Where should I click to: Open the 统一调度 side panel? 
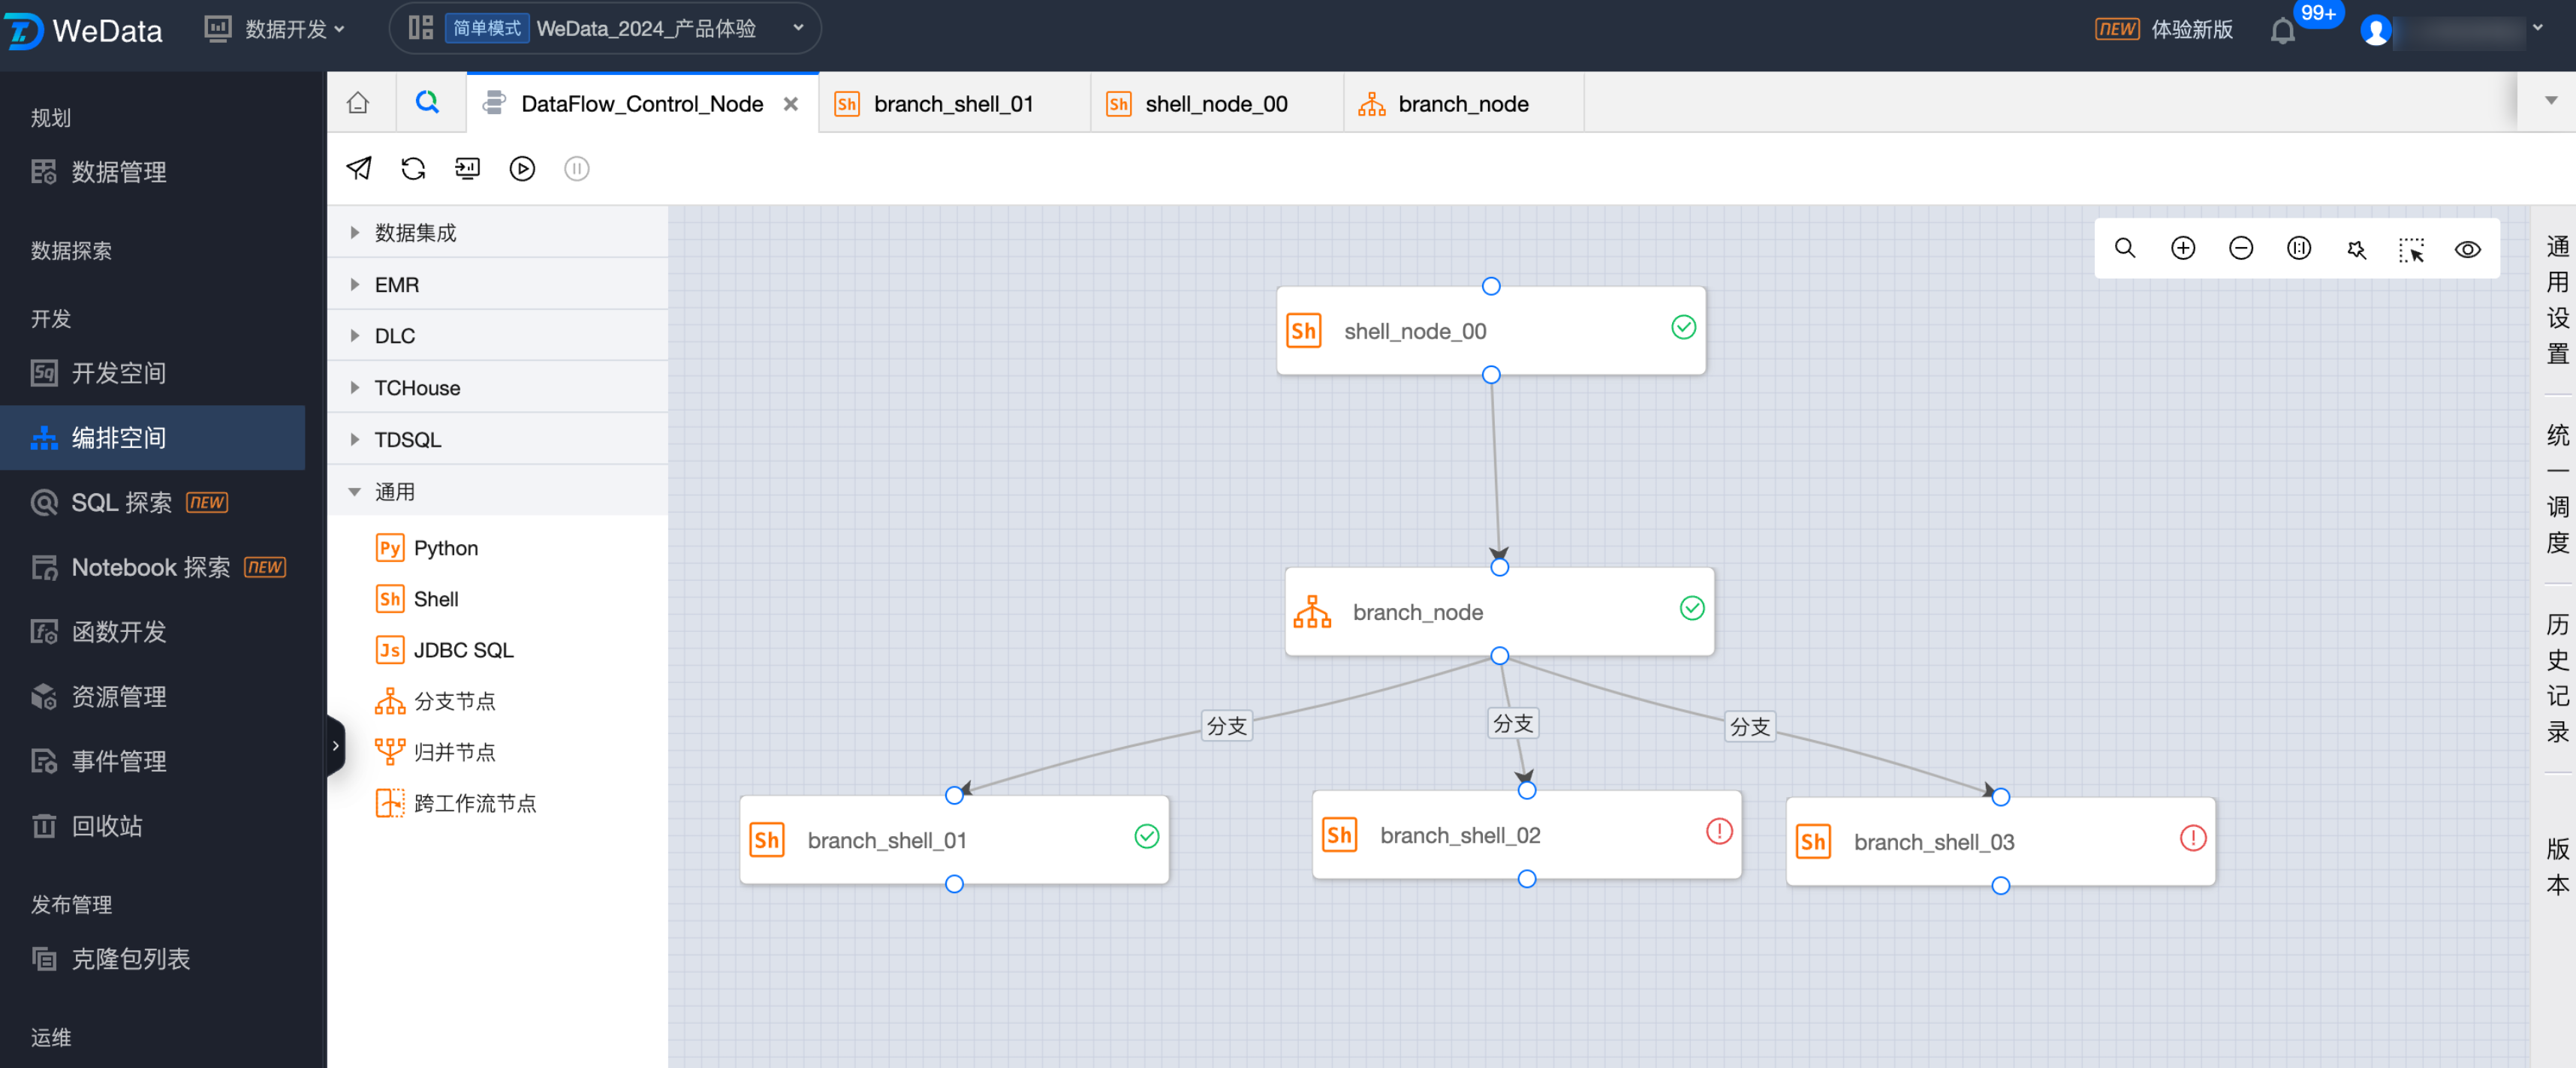[x=2556, y=488]
